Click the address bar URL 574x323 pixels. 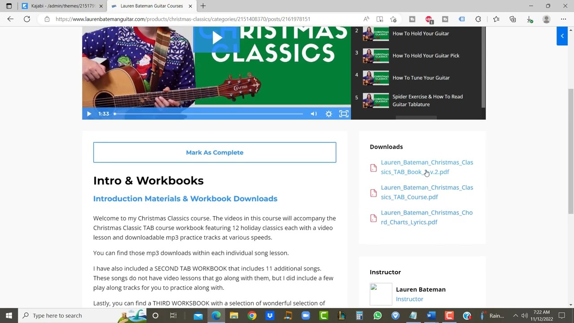click(x=183, y=19)
